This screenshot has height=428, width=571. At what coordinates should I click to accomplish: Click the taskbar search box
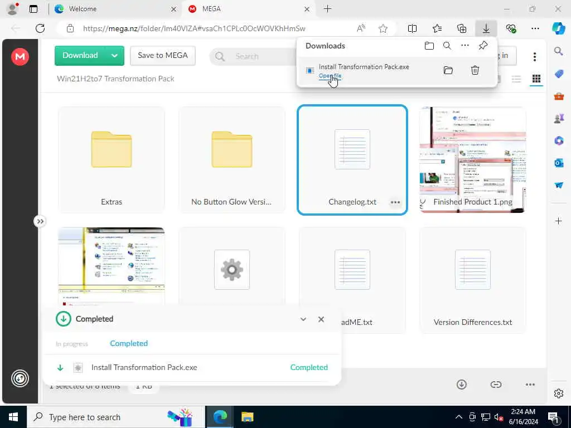click(x=116, y=417)
